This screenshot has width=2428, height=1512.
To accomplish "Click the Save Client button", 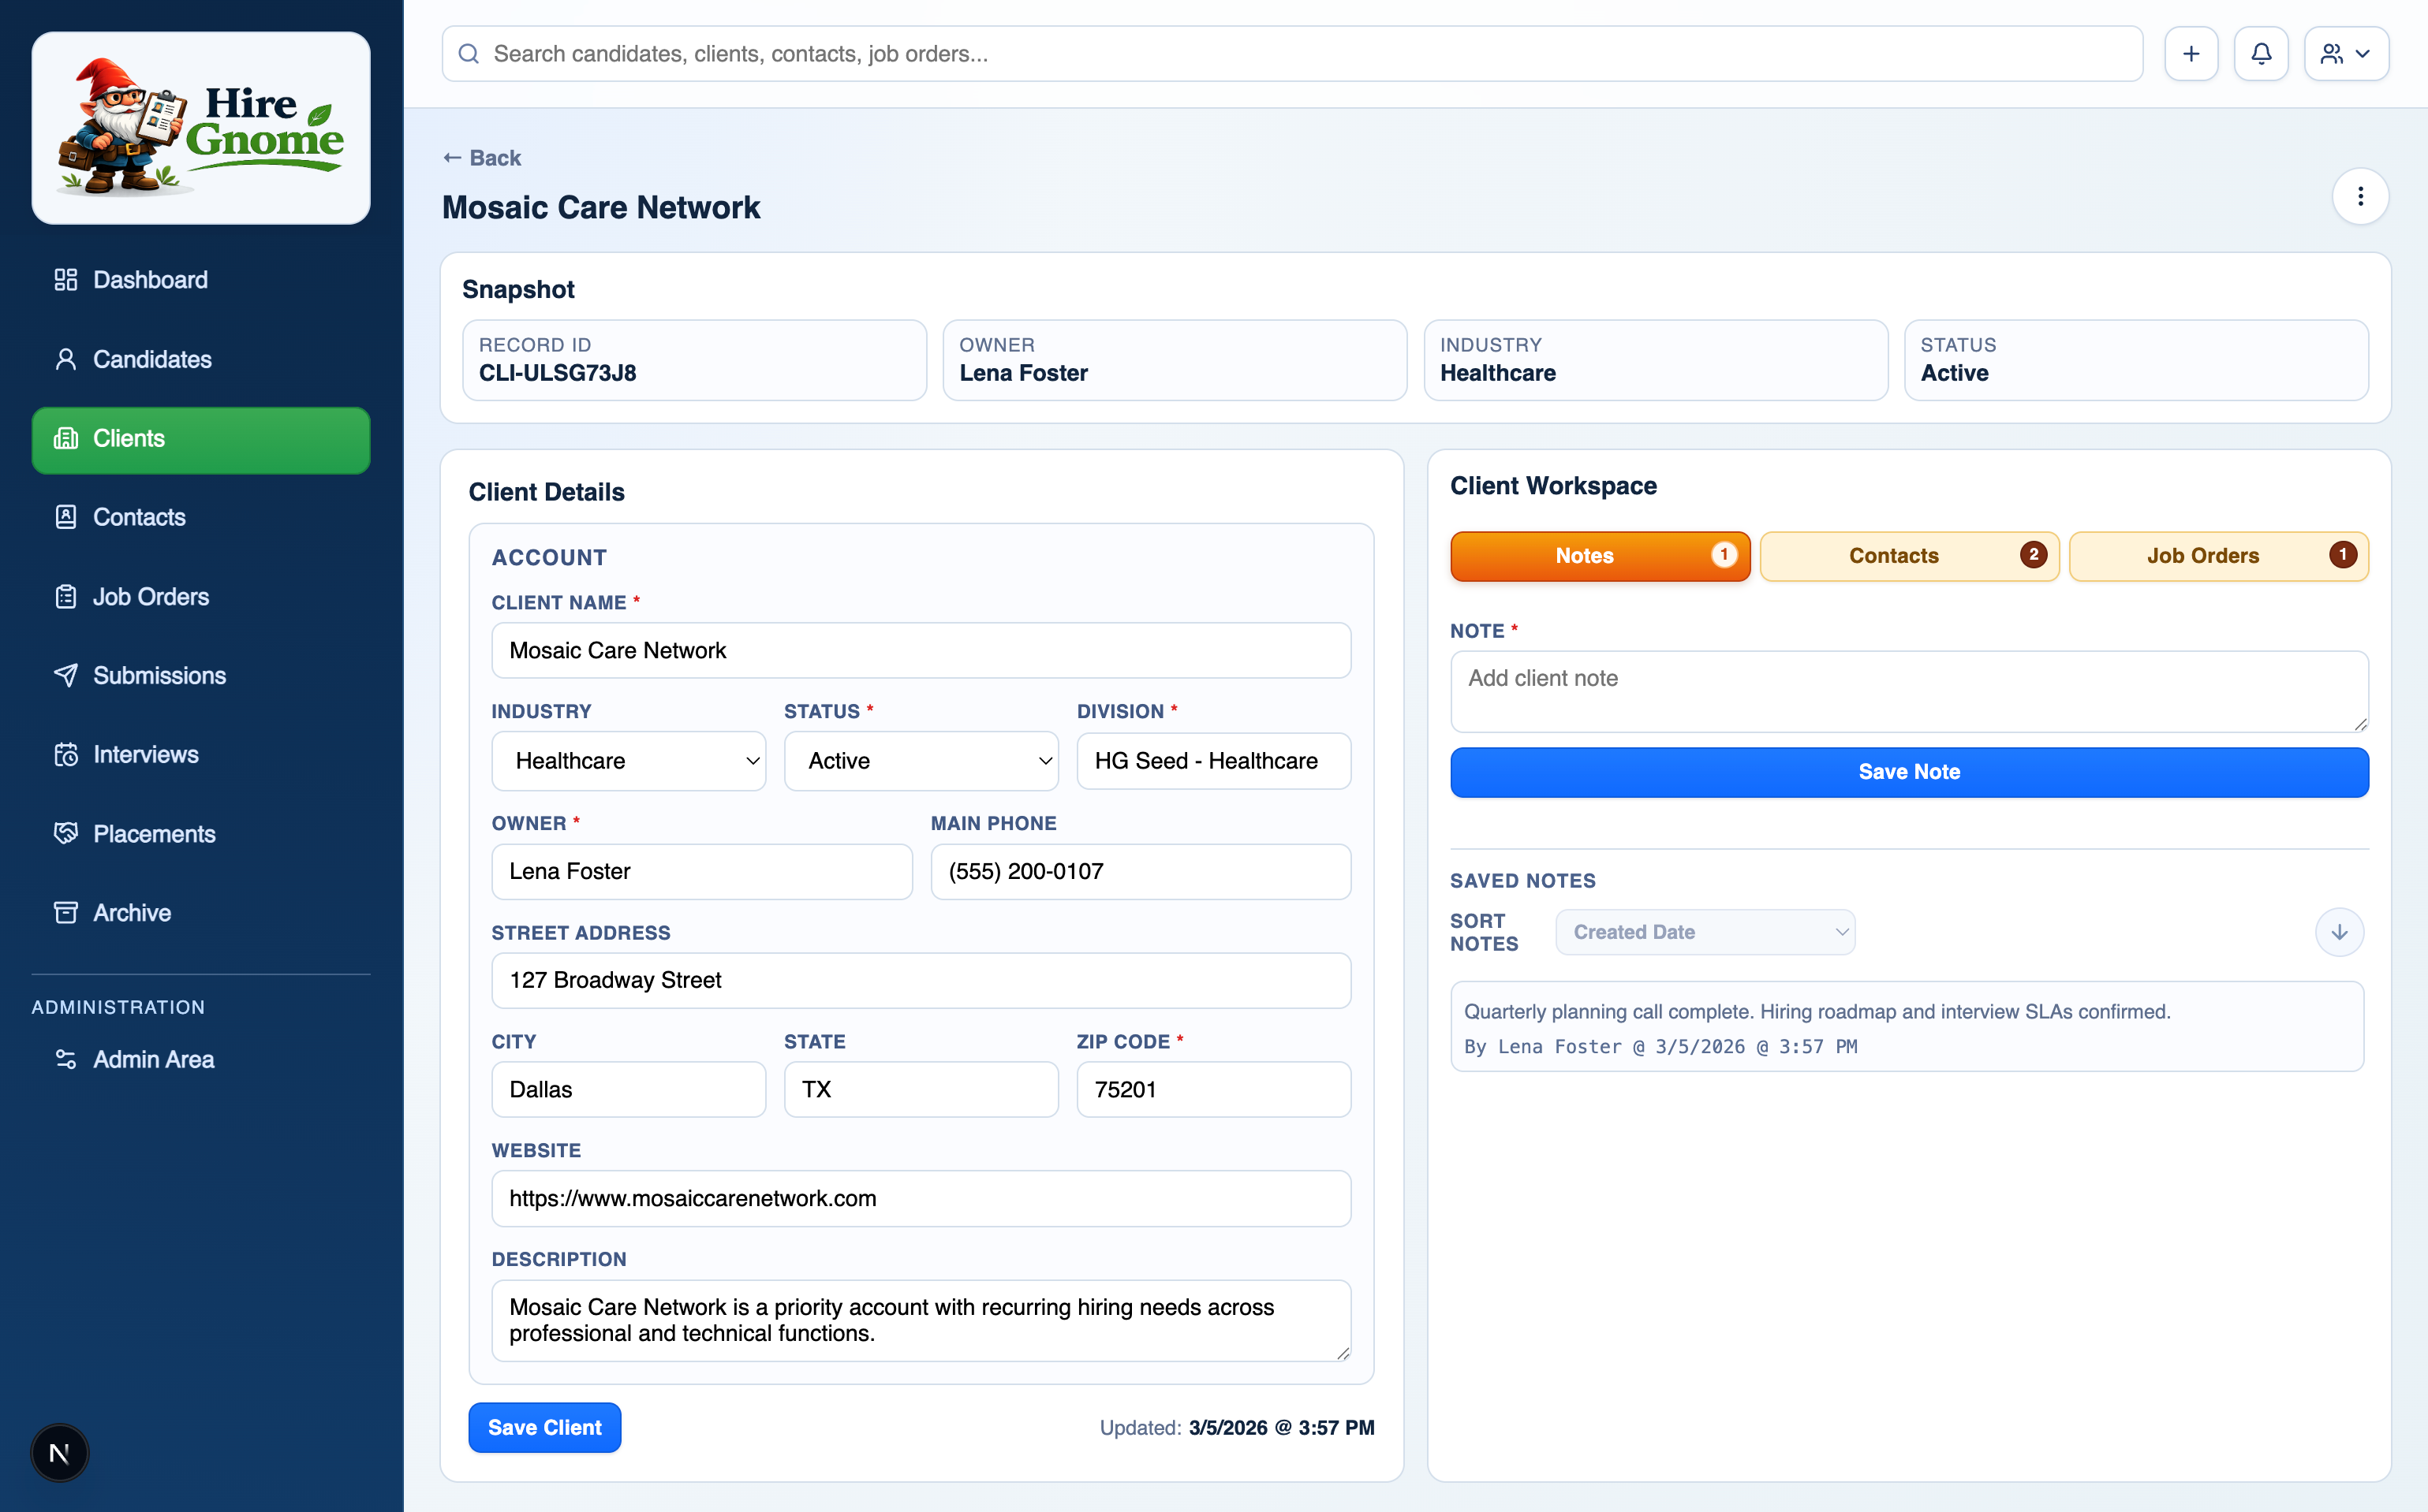I will click(x=544, y=1427).
